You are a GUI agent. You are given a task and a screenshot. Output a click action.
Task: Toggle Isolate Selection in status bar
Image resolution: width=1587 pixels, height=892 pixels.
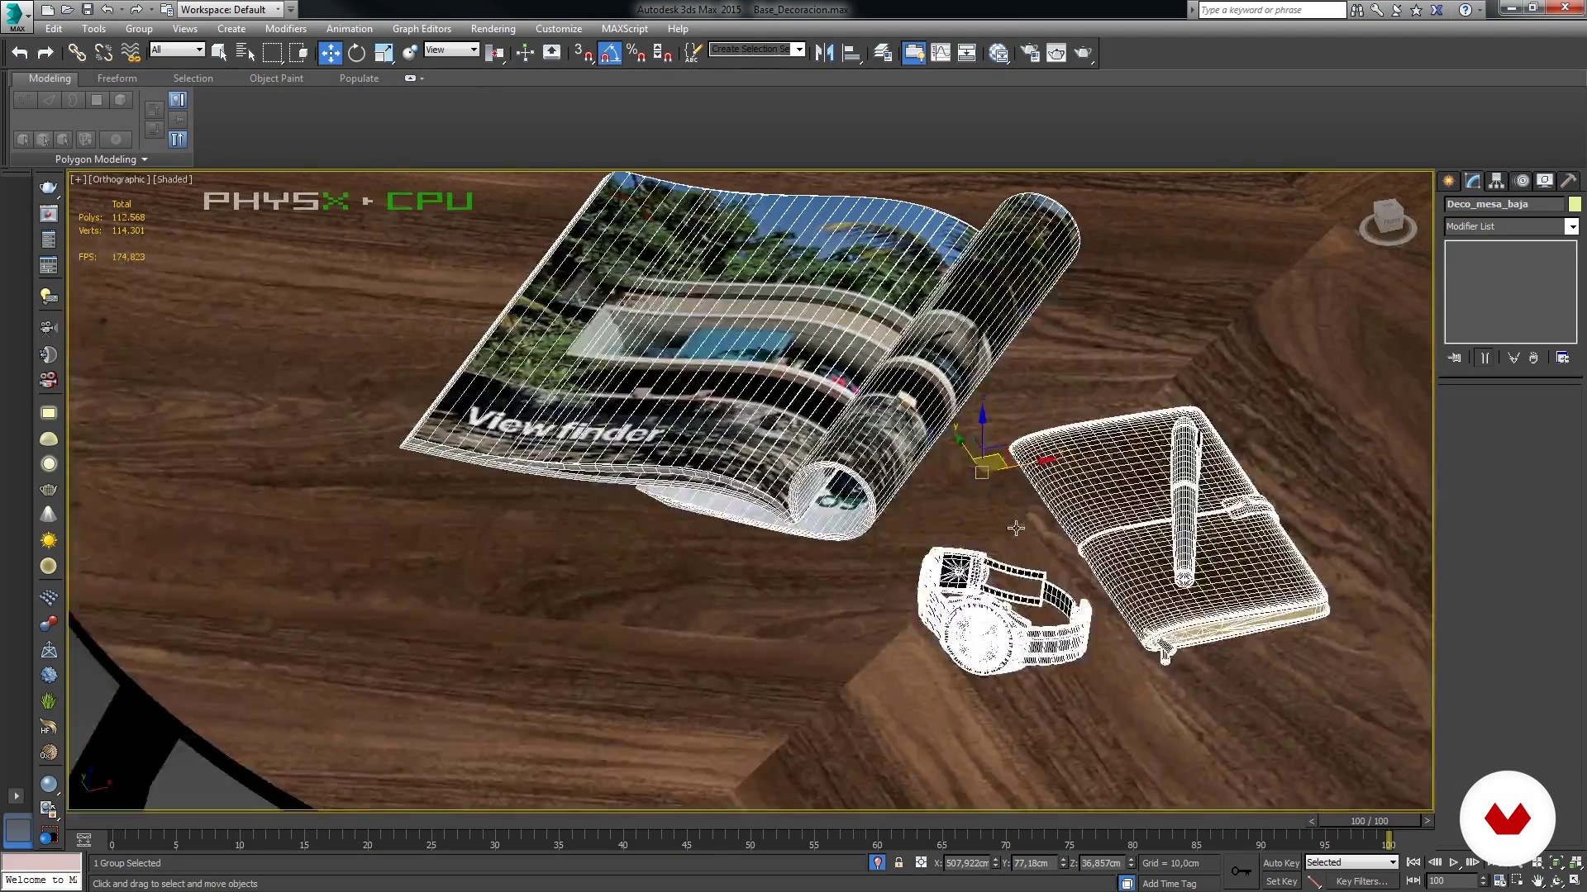pos(877,862)
